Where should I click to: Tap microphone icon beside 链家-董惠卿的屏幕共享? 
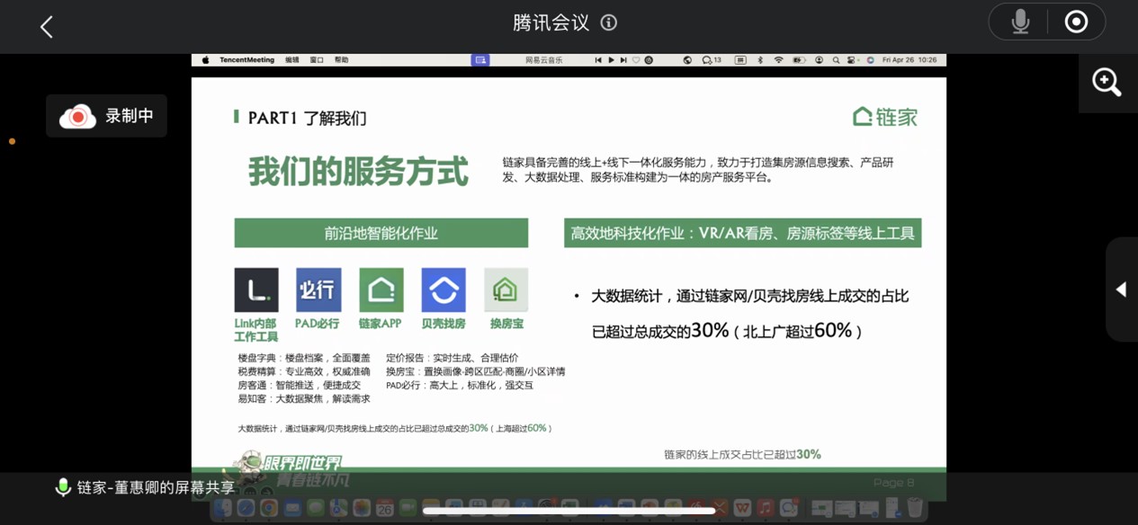[63, 487]
